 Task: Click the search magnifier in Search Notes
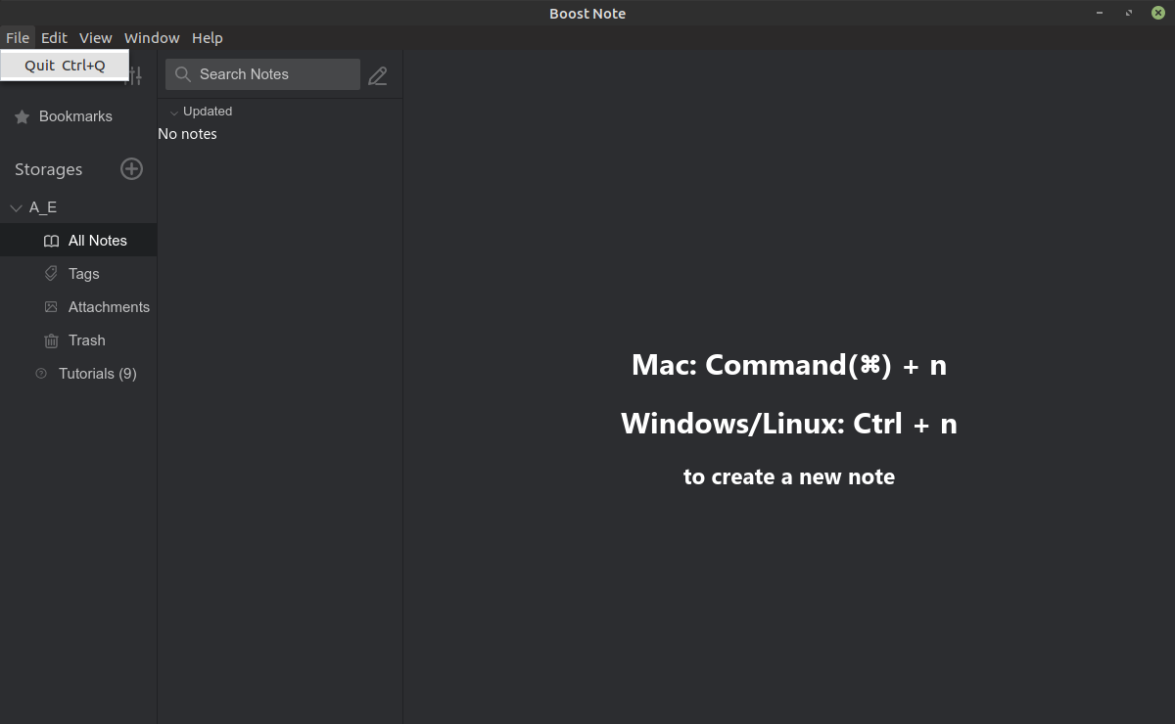[182, 74]
